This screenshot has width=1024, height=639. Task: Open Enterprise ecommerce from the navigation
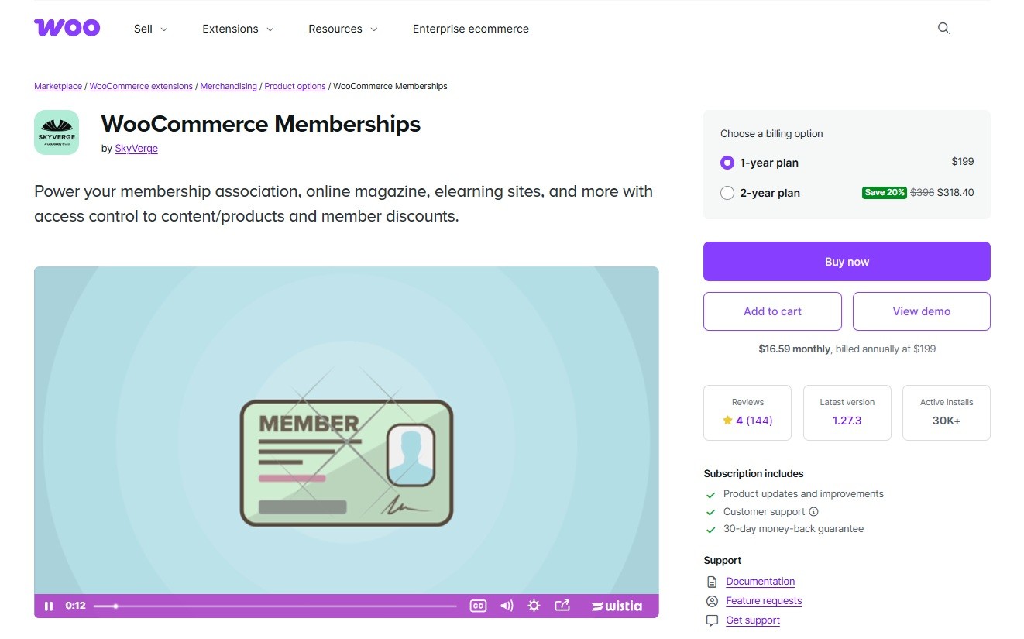[470, 29]
